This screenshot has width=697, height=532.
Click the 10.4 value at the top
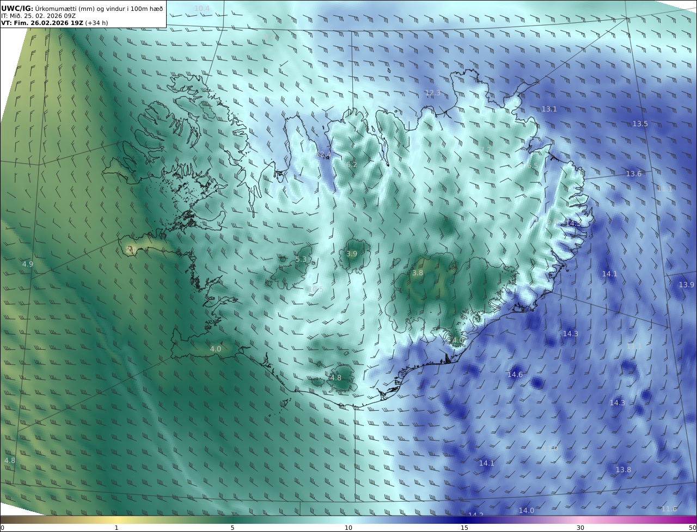(x=202, y=8)
